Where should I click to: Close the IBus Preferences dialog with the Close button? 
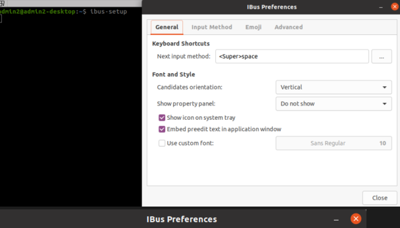click(380, 198)
